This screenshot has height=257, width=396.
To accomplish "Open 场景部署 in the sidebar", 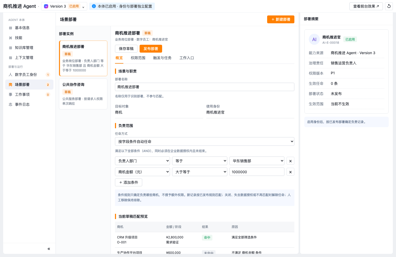I will [29, 85].
